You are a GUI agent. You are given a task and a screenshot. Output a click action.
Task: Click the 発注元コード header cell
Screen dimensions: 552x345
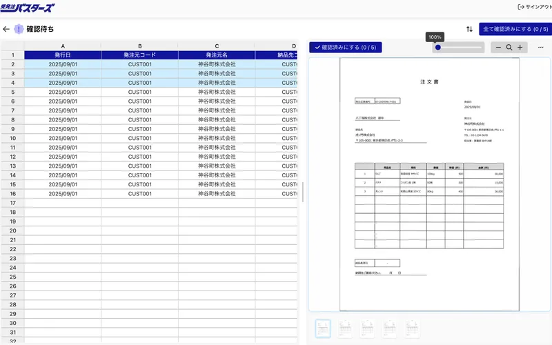140,55
